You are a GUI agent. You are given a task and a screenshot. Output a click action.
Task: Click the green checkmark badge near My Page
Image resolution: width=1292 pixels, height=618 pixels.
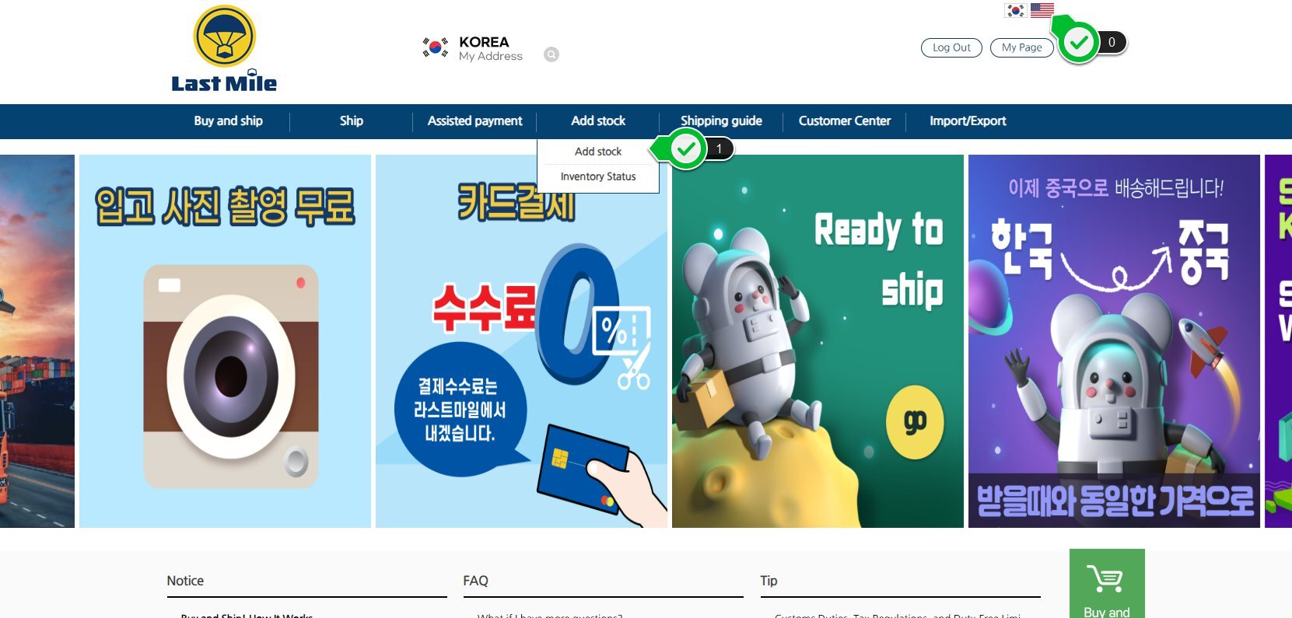tap(1079, 44)
